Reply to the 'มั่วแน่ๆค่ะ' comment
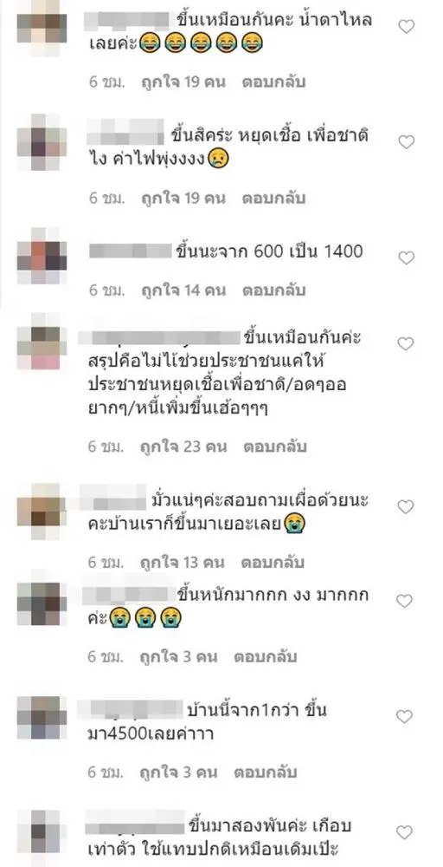The image size is (443, 867). coord(273,563)
